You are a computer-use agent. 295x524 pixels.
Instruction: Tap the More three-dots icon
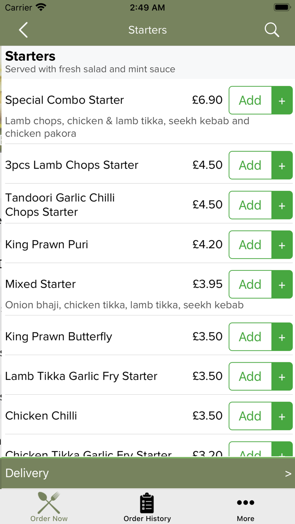point(245,503)
